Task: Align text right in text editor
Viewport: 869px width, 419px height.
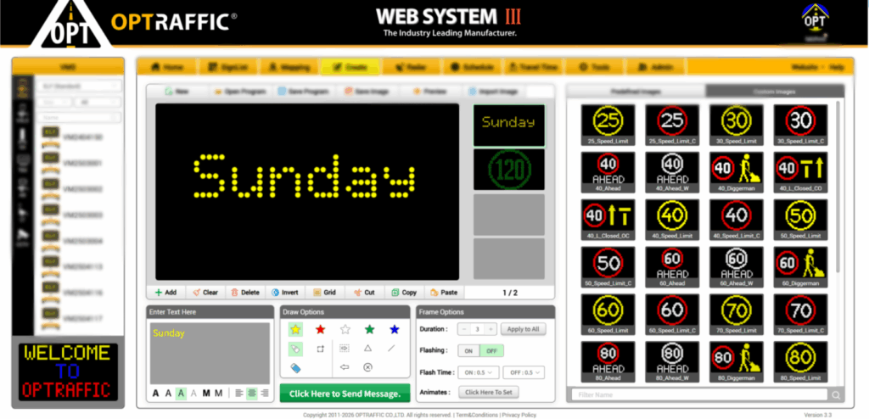Action: 265,393
